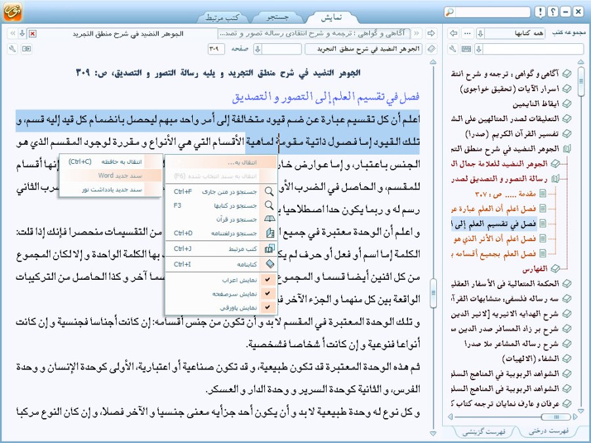Screen dimensions: 591x443
Task: Collapse the رسالة التصور و التصديق node
Action: [x=555, y=178]
